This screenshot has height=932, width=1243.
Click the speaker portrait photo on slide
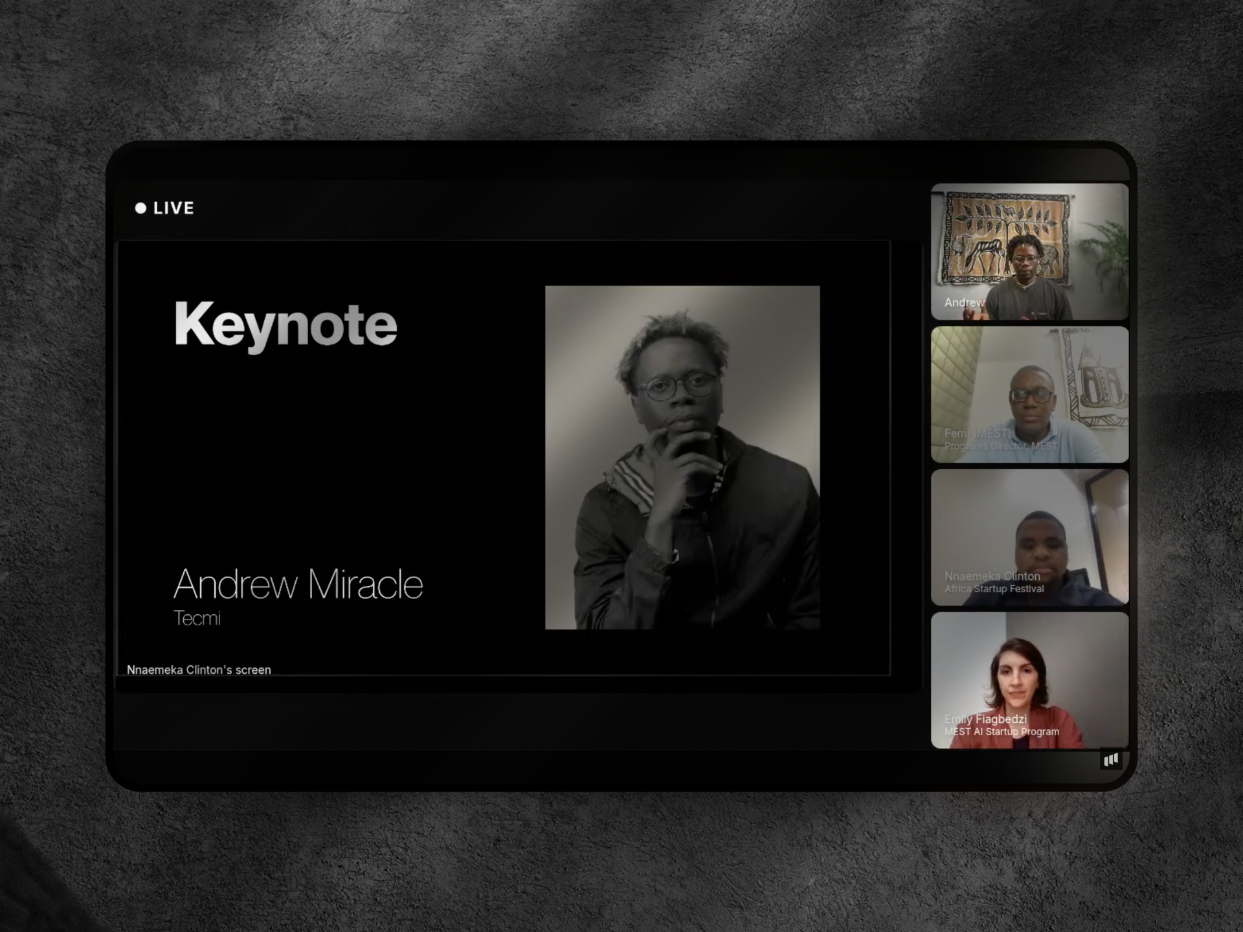tap(682, 457)
